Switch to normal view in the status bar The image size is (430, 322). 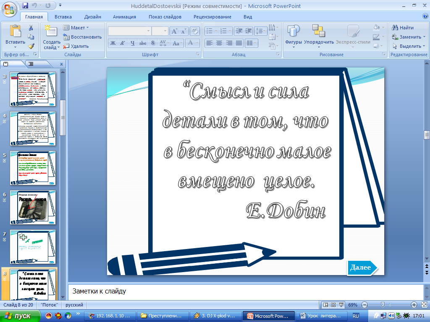[325, 305]
